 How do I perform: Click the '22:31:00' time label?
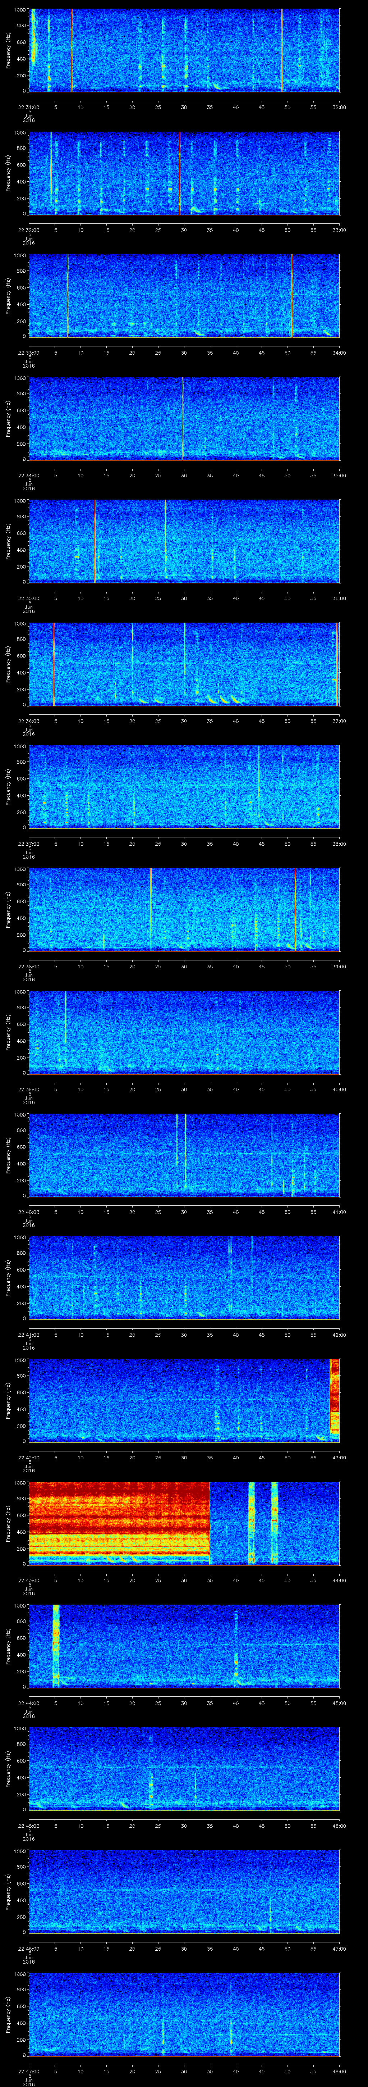(28, 107)
